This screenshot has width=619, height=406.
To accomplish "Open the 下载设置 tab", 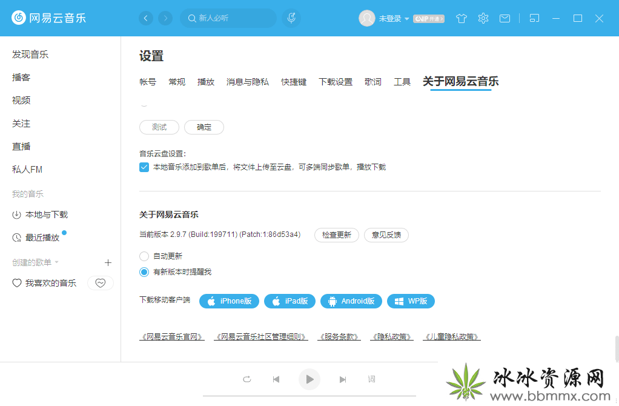I will click(x=336, y=82).
